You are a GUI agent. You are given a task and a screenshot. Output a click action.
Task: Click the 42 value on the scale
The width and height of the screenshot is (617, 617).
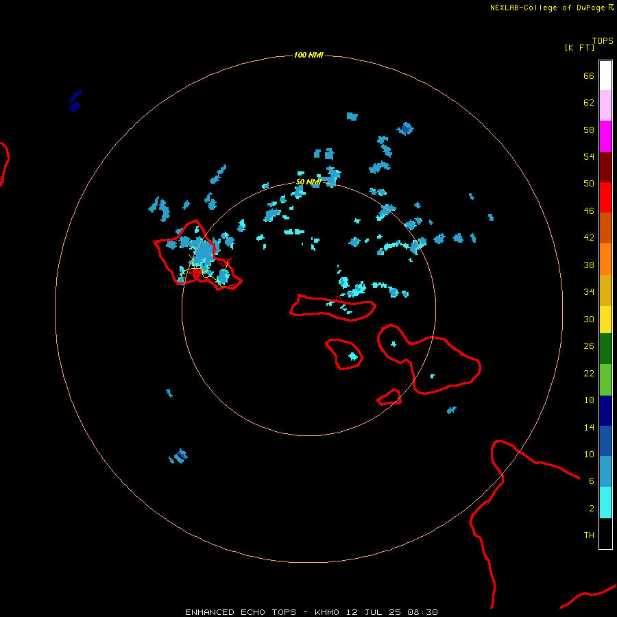click(589, 238)
